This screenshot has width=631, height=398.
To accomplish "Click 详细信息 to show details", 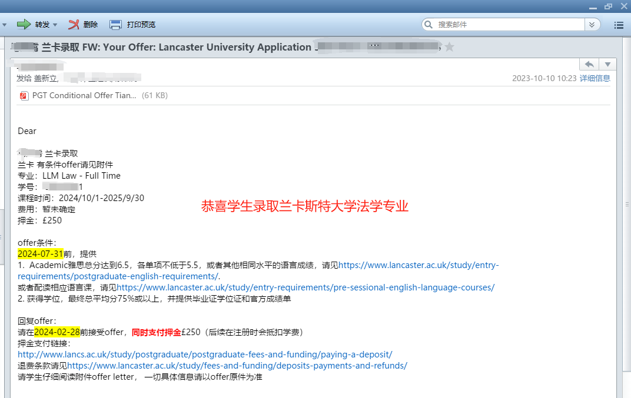I will (595, 78).
